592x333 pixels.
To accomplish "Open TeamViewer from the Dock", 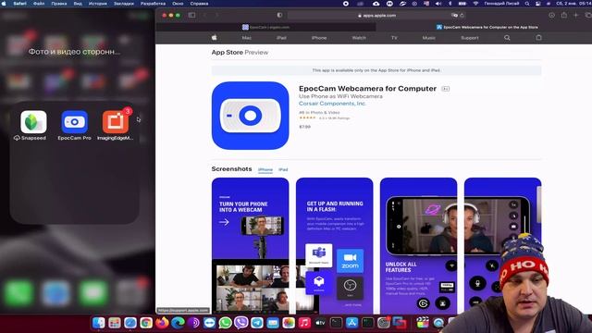I will 210,323.
